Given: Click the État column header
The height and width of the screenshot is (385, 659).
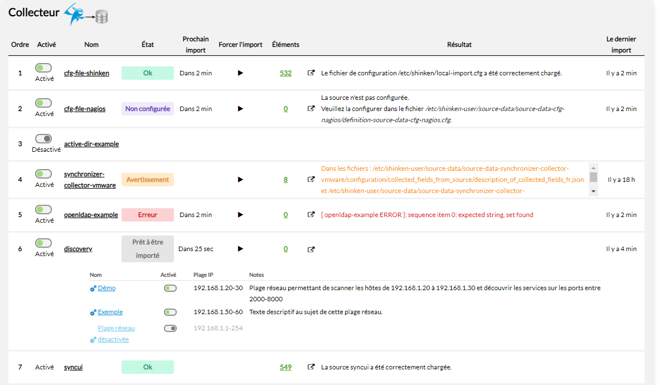Looking at the screenshot, I should click(147, 45).
